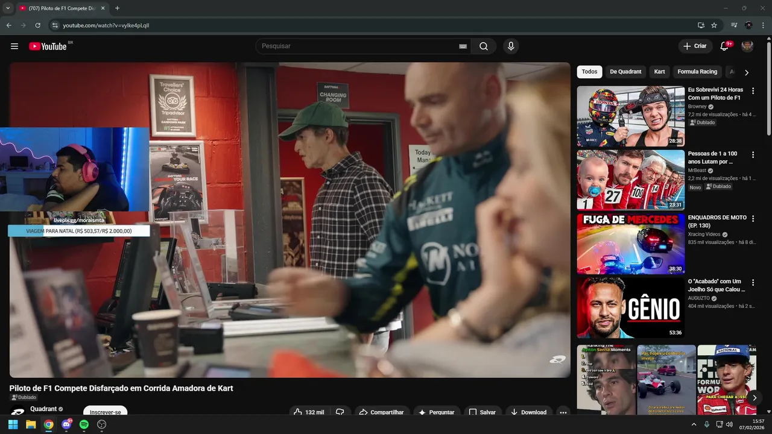Close the Piloto de F1 tab
This screenshot has height=434, width=772.
[103, 8]
